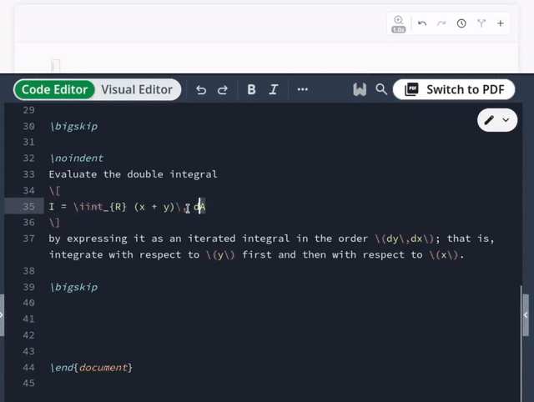Click the redo arrow in top panel
This screenshot has height=402, width=534.
coord(441,23)
